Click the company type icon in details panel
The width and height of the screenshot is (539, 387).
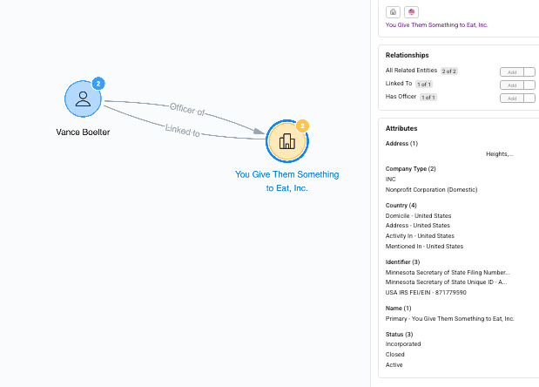[394, 11]
